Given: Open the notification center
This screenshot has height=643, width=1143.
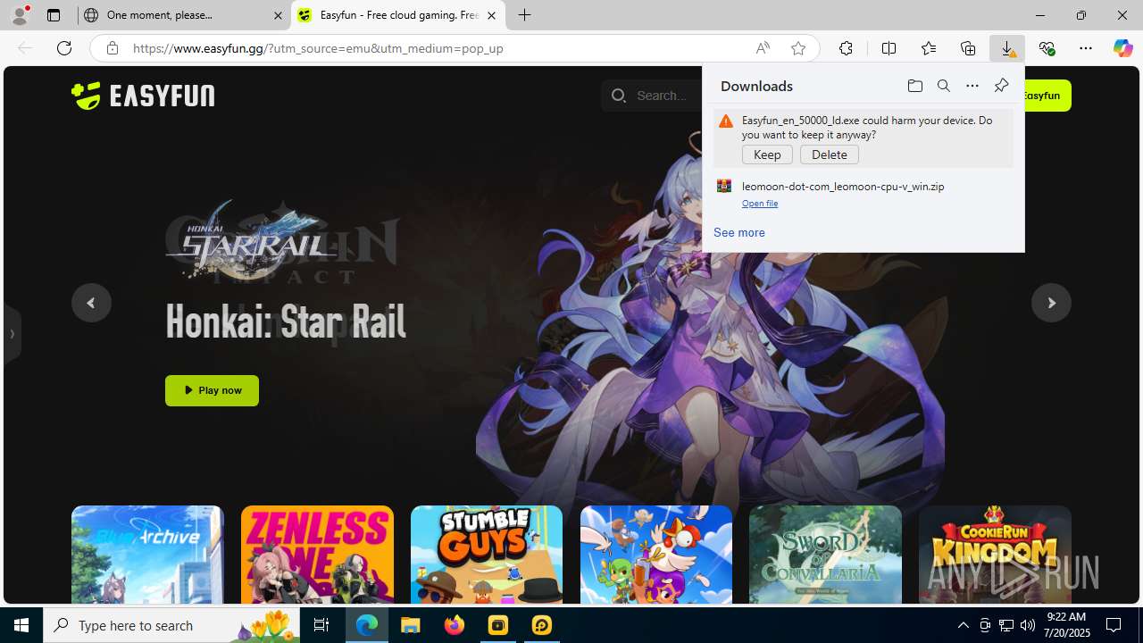Looking at the screenshot, I should coord(1114,625).
